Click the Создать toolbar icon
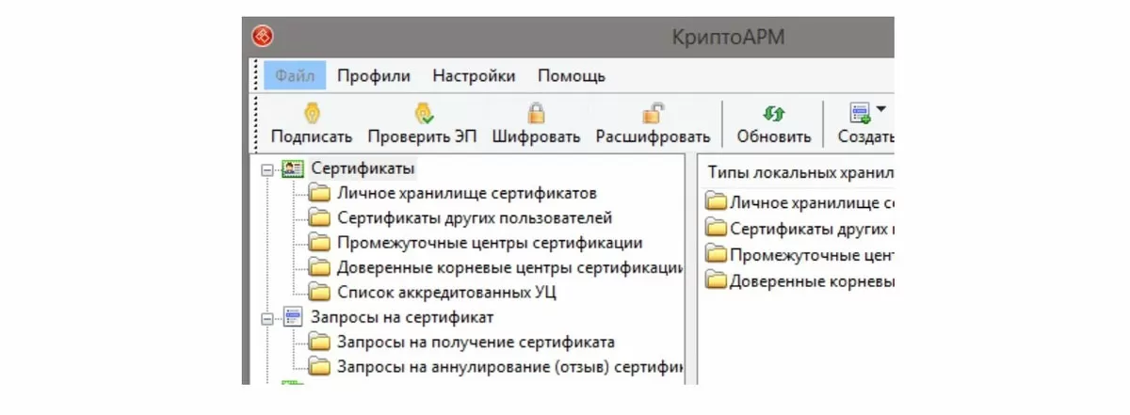This screenshot has width=1130, height=415. point(860,114)
